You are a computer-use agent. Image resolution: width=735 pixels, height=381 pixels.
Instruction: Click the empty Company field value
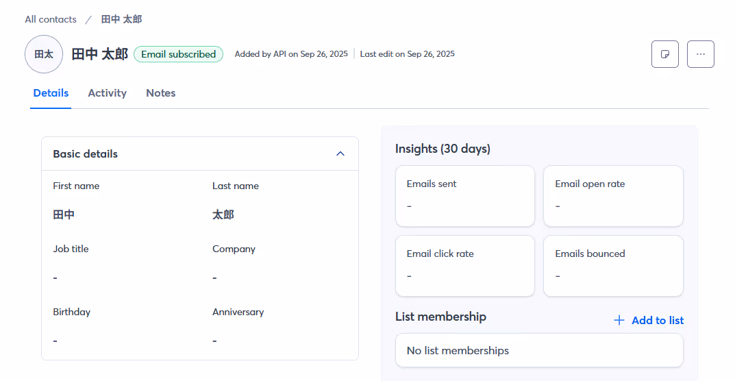pos(215,278)
